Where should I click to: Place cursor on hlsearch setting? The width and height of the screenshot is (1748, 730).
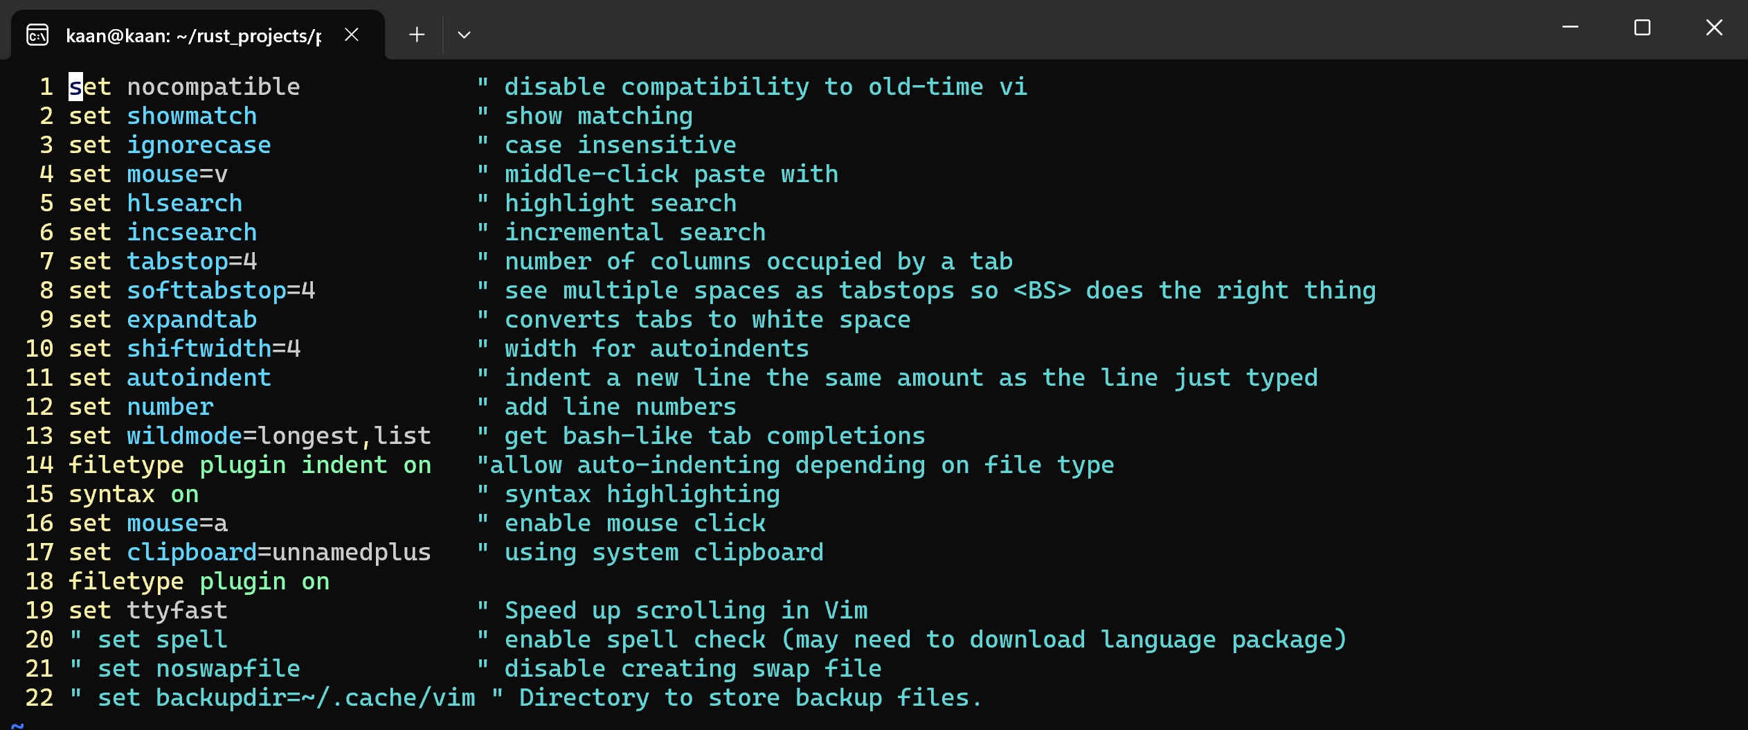tap(184, 204)
